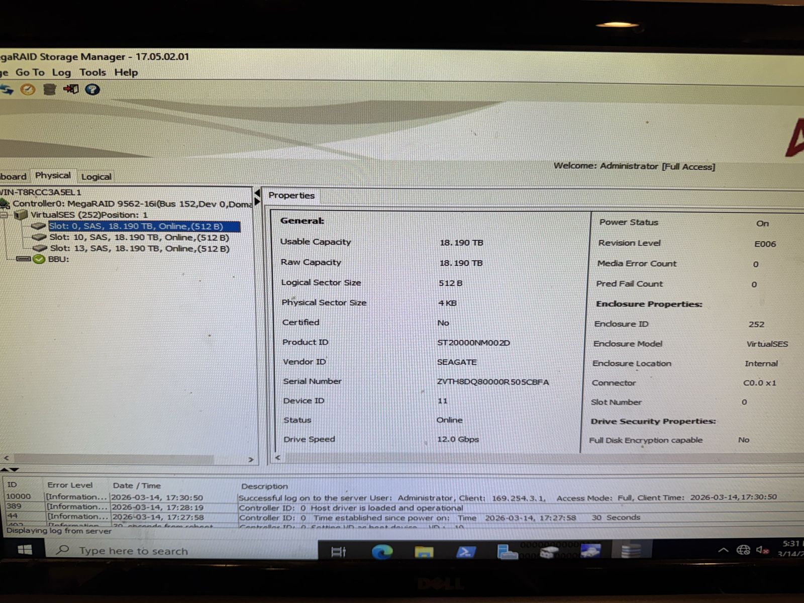Open the Go To menu

click(30, 72)
